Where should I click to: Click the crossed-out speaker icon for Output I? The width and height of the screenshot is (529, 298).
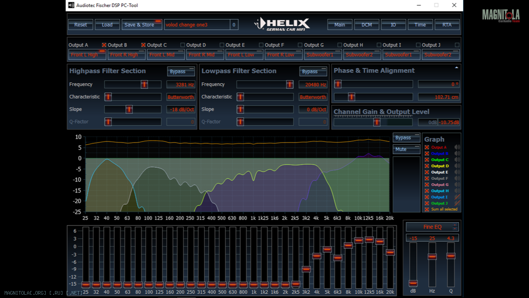457,197
